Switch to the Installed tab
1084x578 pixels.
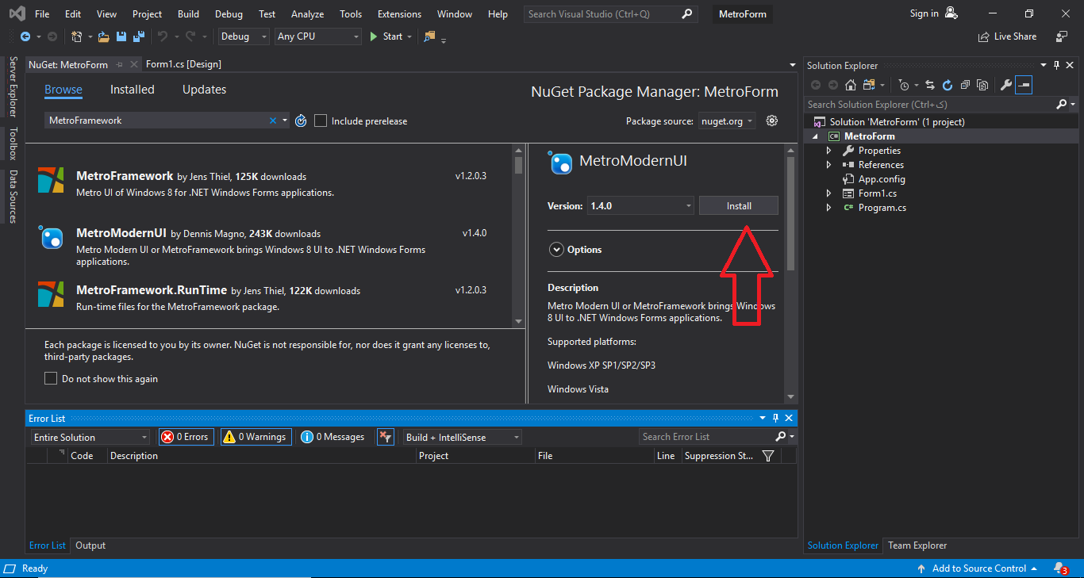coord(132,90)
